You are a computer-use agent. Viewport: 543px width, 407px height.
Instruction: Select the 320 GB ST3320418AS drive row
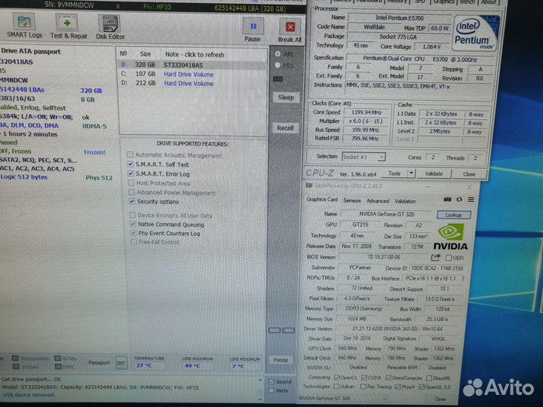[x=192, y=65]
